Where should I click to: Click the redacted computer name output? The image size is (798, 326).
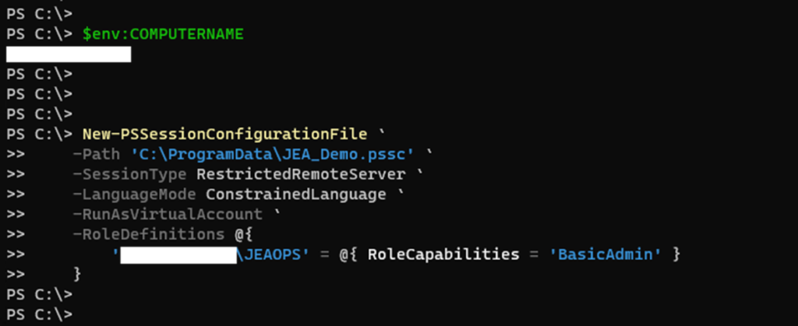[68, 54]
